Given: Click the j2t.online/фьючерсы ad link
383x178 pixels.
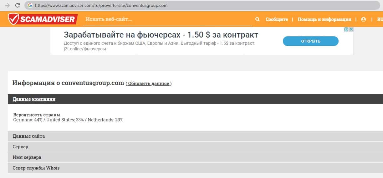Looking at the screenshot, I should pyautogui.click(x=85, y=49).
